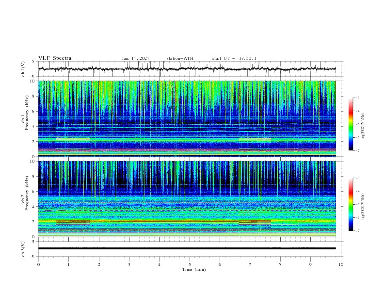Click the "-7" tick on ch.1 color bar
The image size is (384, 297).
[x=358, y=150]
